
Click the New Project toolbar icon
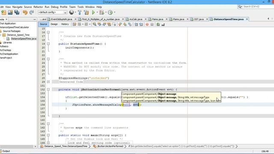click(x=4, y=12)
